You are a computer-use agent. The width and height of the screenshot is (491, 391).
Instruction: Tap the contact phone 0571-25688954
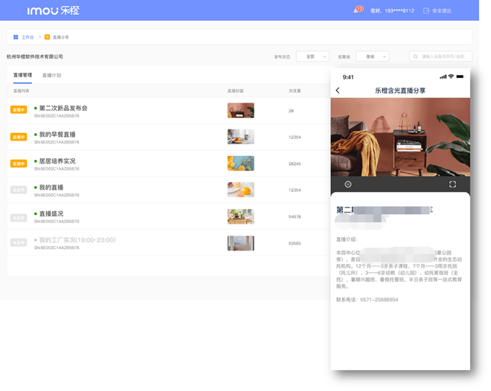[379, 300]
